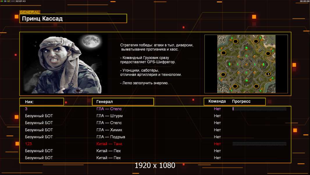Viewport: 310px width, 175px height.
Task: Click the 00:00:00 timer display
Action: [x=304, y=1]
